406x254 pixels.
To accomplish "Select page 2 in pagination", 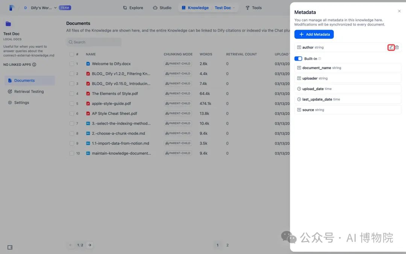I will point(227,245).
